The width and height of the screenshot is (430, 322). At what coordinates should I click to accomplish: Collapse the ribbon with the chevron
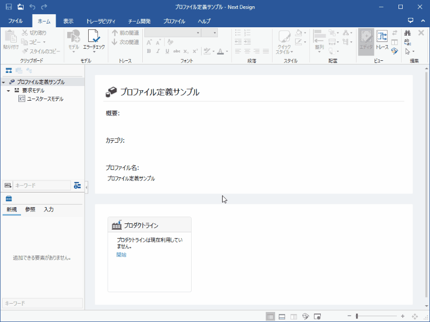pyautogui.click(x=423, y=21)
